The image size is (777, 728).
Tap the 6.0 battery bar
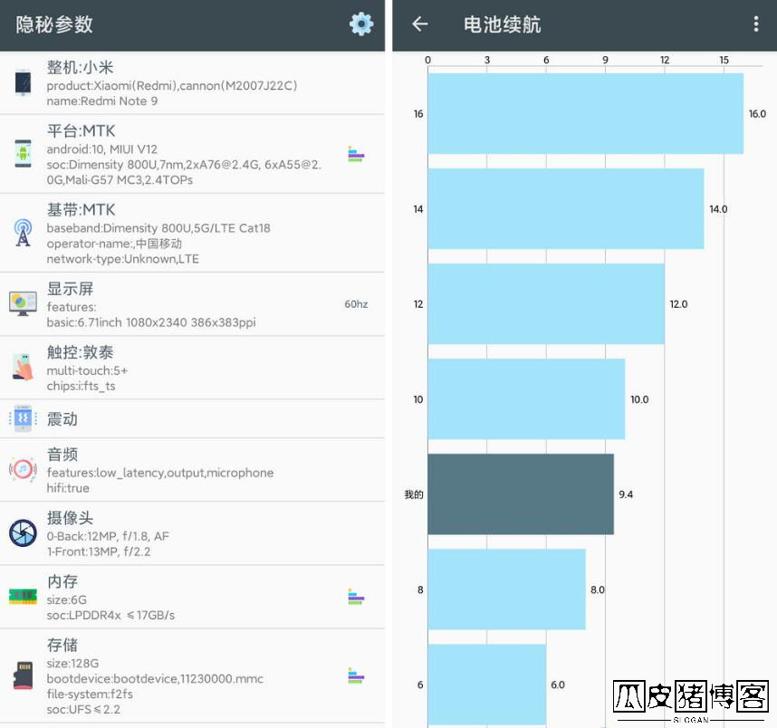[487, 685]
